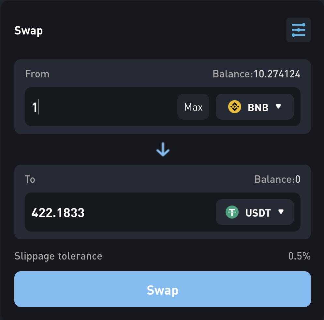Image resolution: width=324 pixels, height=320 pixels.
Task: Open the BNB token selector
Action: tap(255, 107)
